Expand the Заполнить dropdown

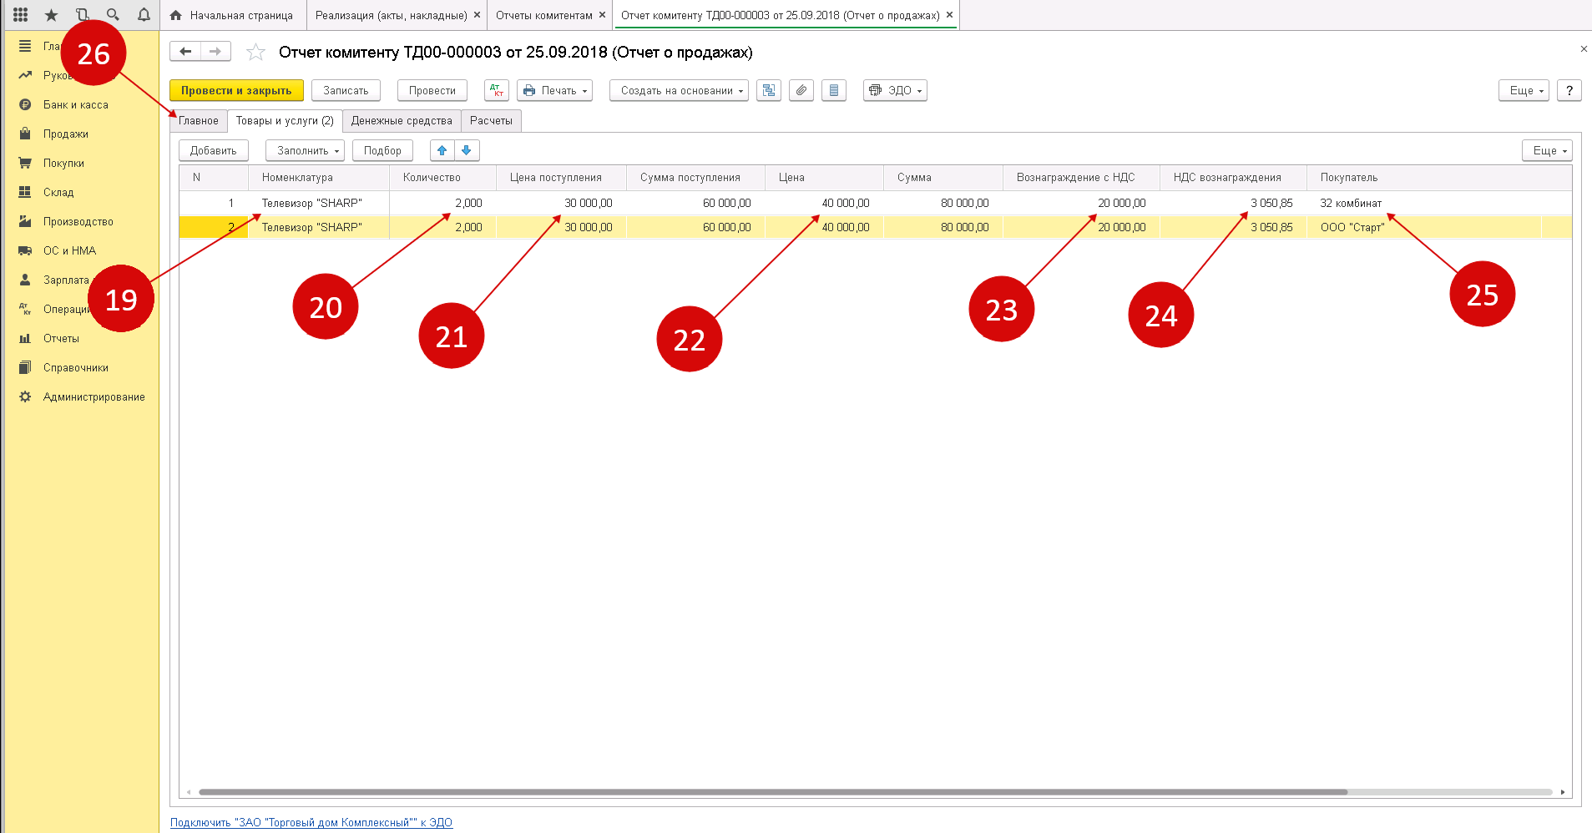point(305,150)
